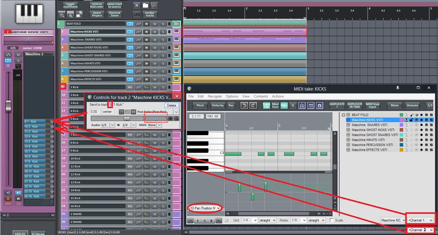Click the piano icon on Maschine HIHATS VSTi track
438x235 pixels.
(176, 63)
